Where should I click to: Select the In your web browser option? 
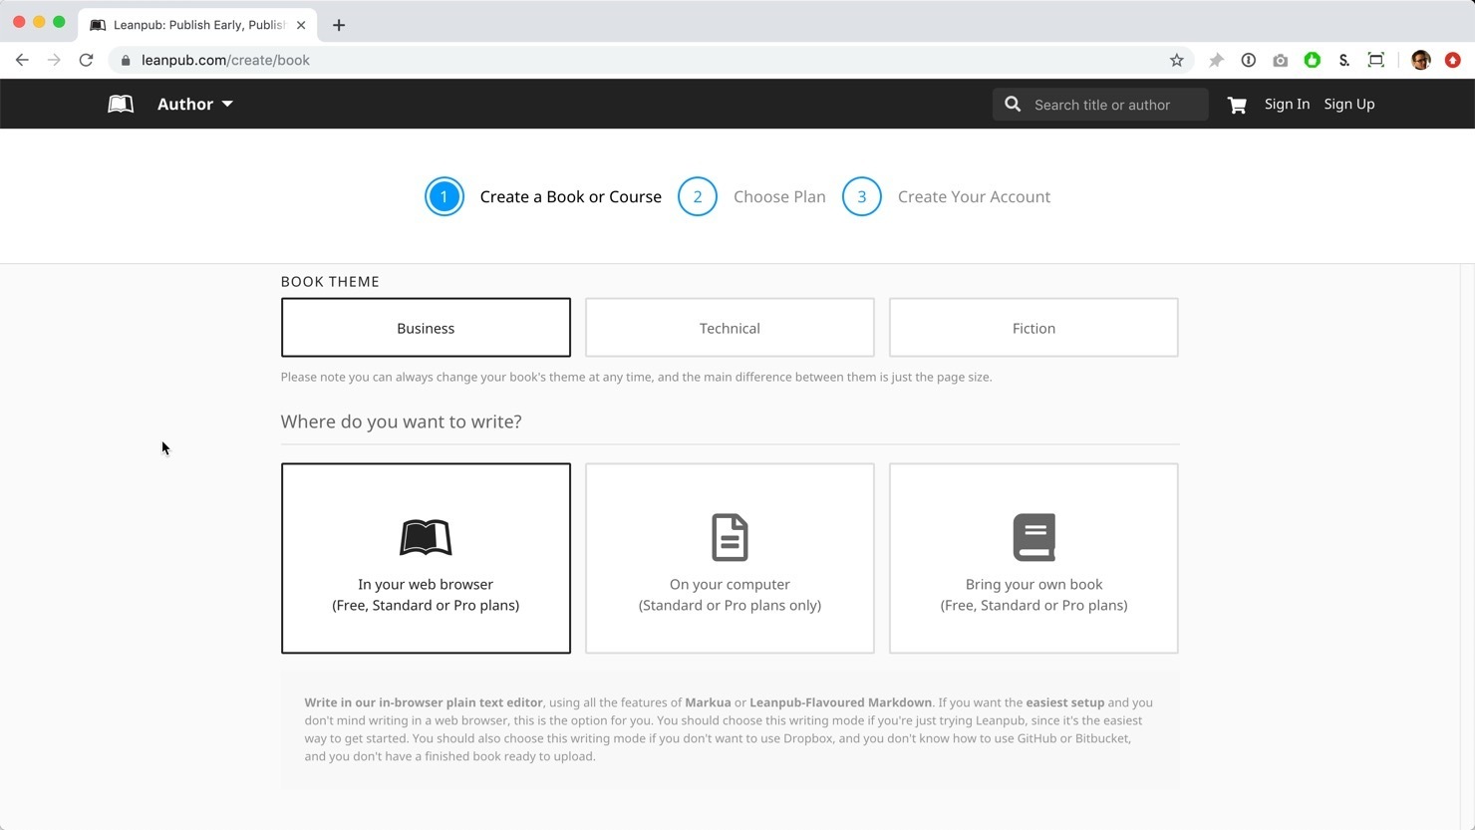426,558
